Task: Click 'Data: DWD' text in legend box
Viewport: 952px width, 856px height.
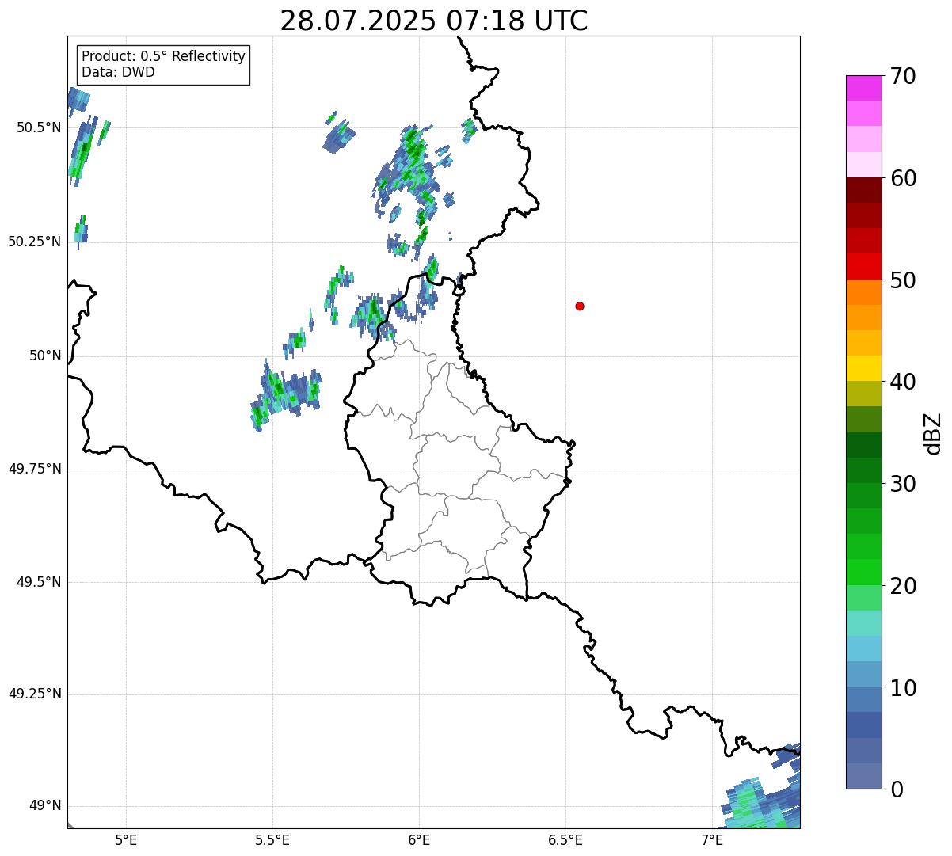Action: (119, 72)
